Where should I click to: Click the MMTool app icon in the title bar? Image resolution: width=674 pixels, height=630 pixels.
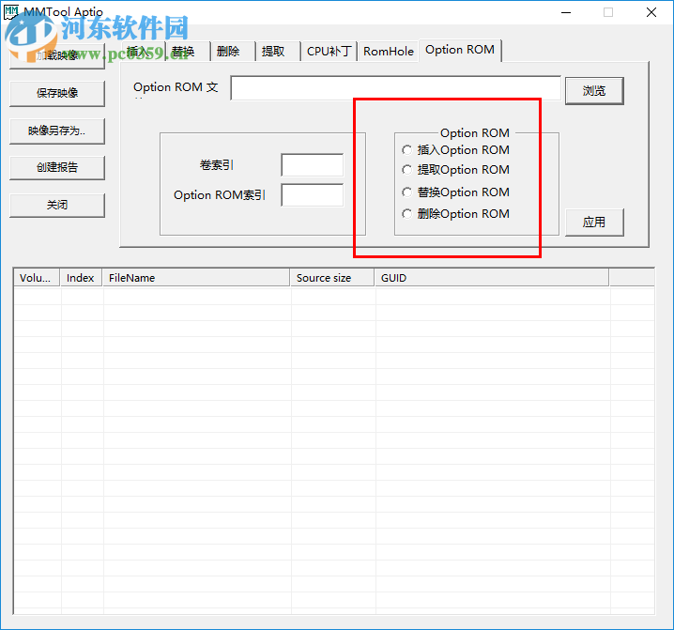click(11, 12)
